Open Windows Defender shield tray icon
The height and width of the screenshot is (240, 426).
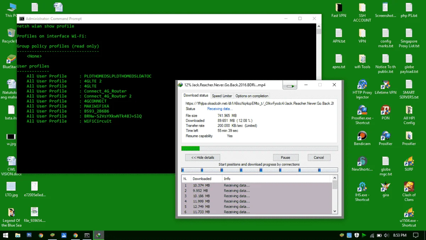coord(356,235)
